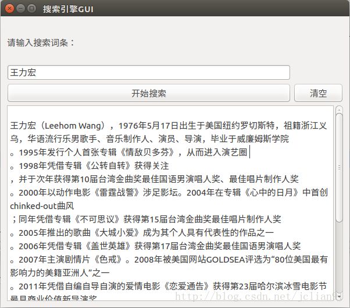Image resolution: width=350 pixels, height=308 pixels.
Task: Click the scrollbar up arrow
Action: pos(339,109)
